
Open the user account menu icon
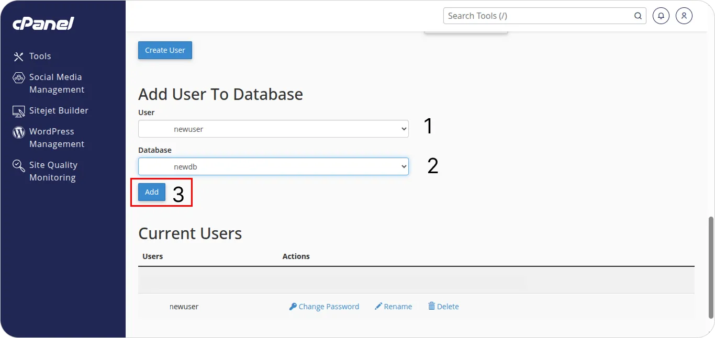(x=684, y=16)
